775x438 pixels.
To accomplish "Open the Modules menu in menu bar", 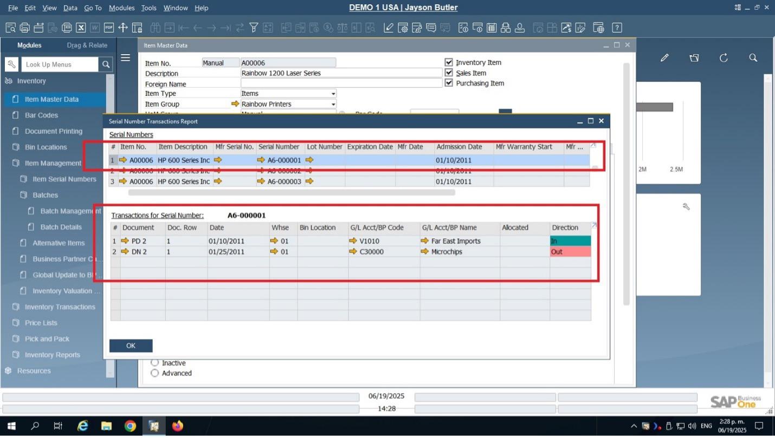I will 121,8.
